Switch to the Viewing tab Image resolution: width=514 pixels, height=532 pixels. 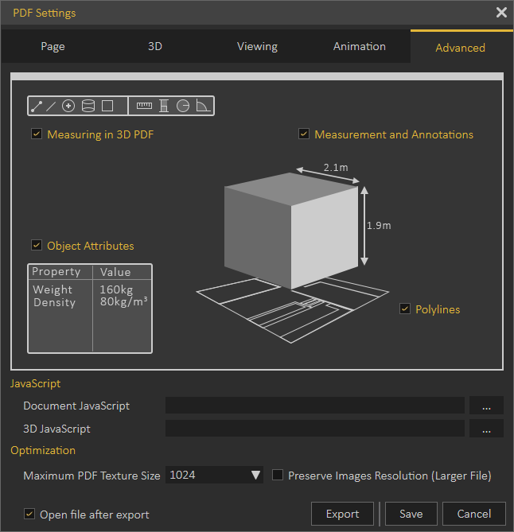257,46
